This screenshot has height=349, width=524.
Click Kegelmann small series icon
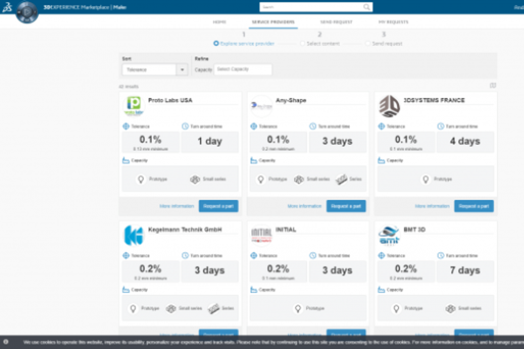pyautogui.click(x=171, y=309)
